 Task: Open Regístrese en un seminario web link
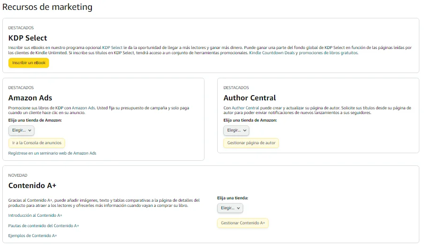(52, 153)
